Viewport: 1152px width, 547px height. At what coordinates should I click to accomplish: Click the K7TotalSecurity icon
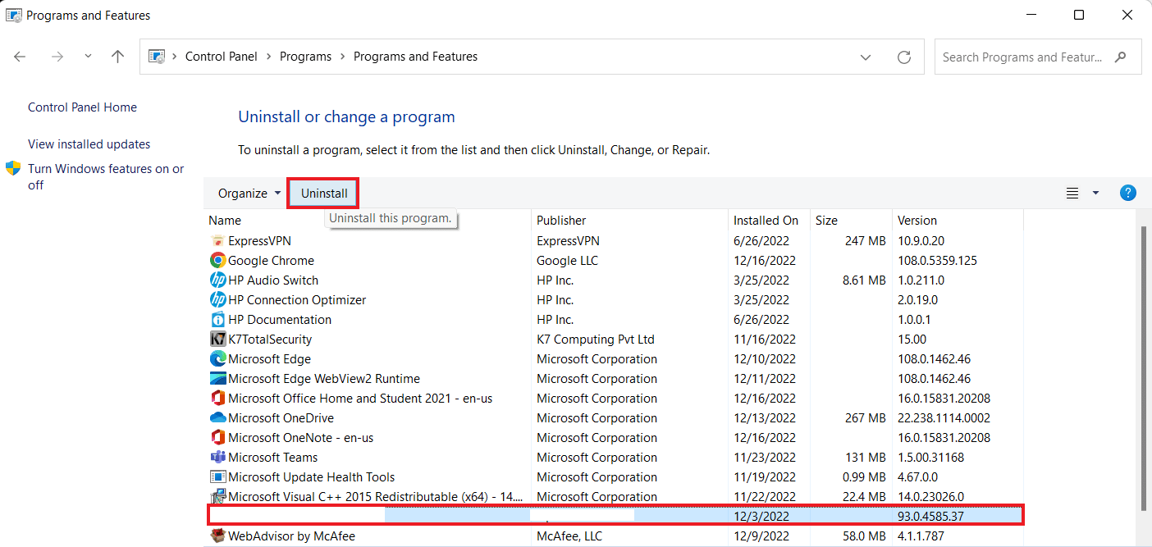[x=217, y=340]
